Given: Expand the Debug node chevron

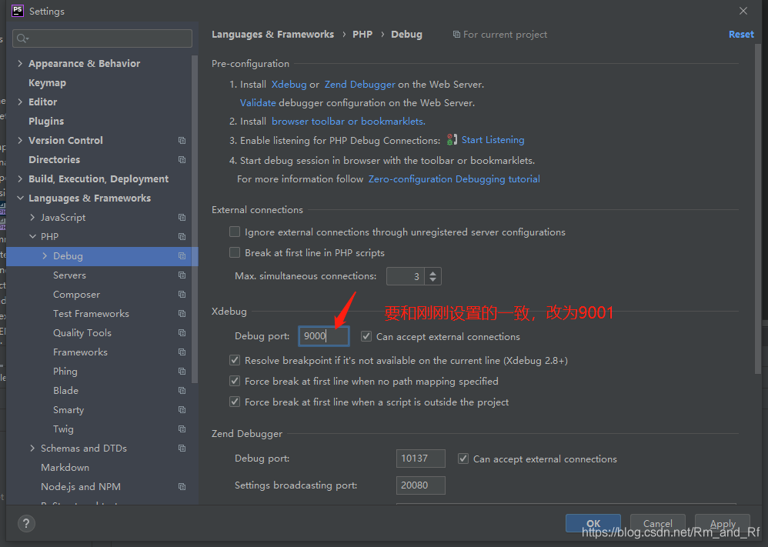Looking at the screenshot, I should [45, 255].
